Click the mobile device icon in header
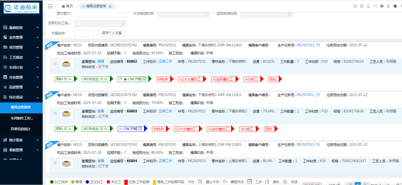 369,6
